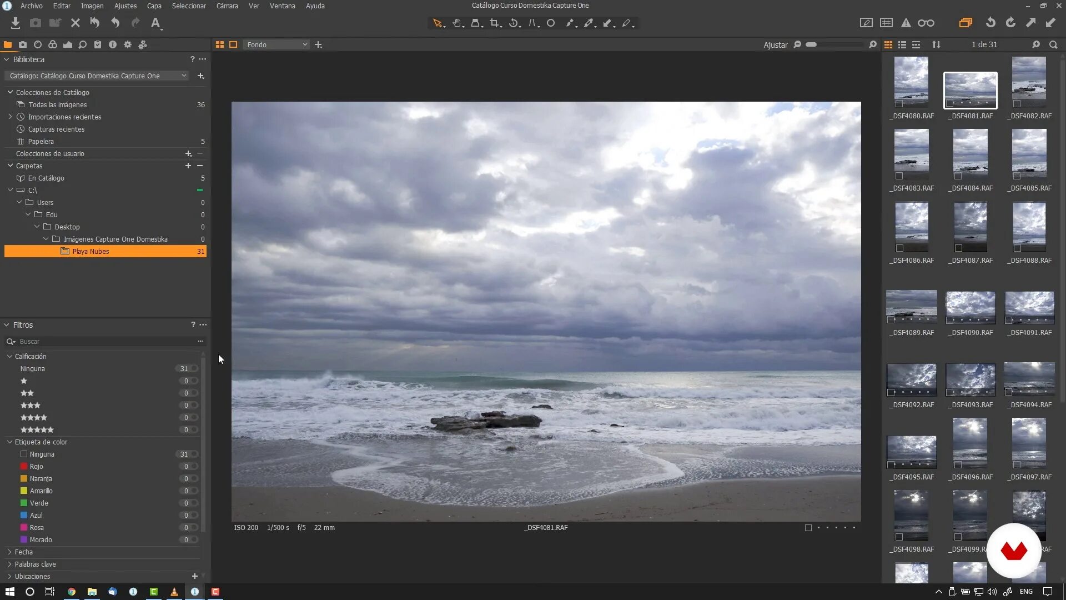Click the Undo arrow icon
Viewport: 1066px width, 600px height.
[x=115, y=23]
